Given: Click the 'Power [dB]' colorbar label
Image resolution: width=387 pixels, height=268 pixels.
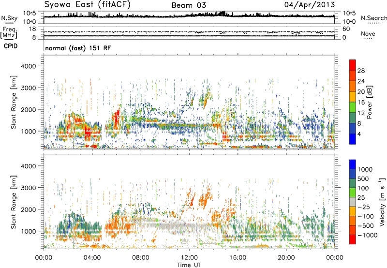Looking at the screenshot, I should pos(369,102).
